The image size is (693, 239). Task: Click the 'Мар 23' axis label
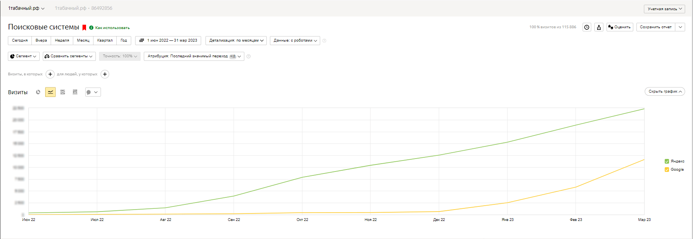click(644, 220)
